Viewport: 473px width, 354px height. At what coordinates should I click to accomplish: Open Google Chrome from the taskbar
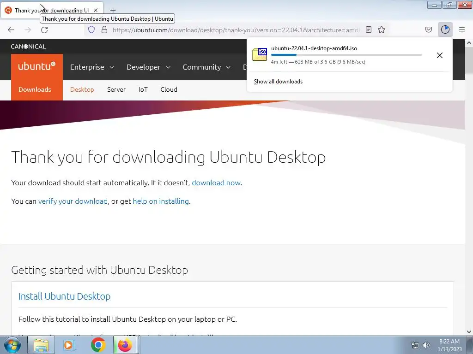tap(98, 345)
